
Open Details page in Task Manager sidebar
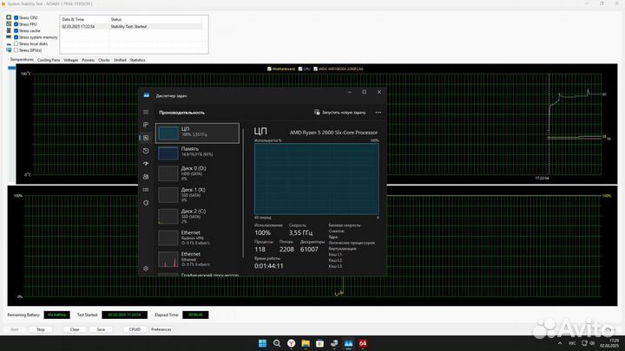146,190
